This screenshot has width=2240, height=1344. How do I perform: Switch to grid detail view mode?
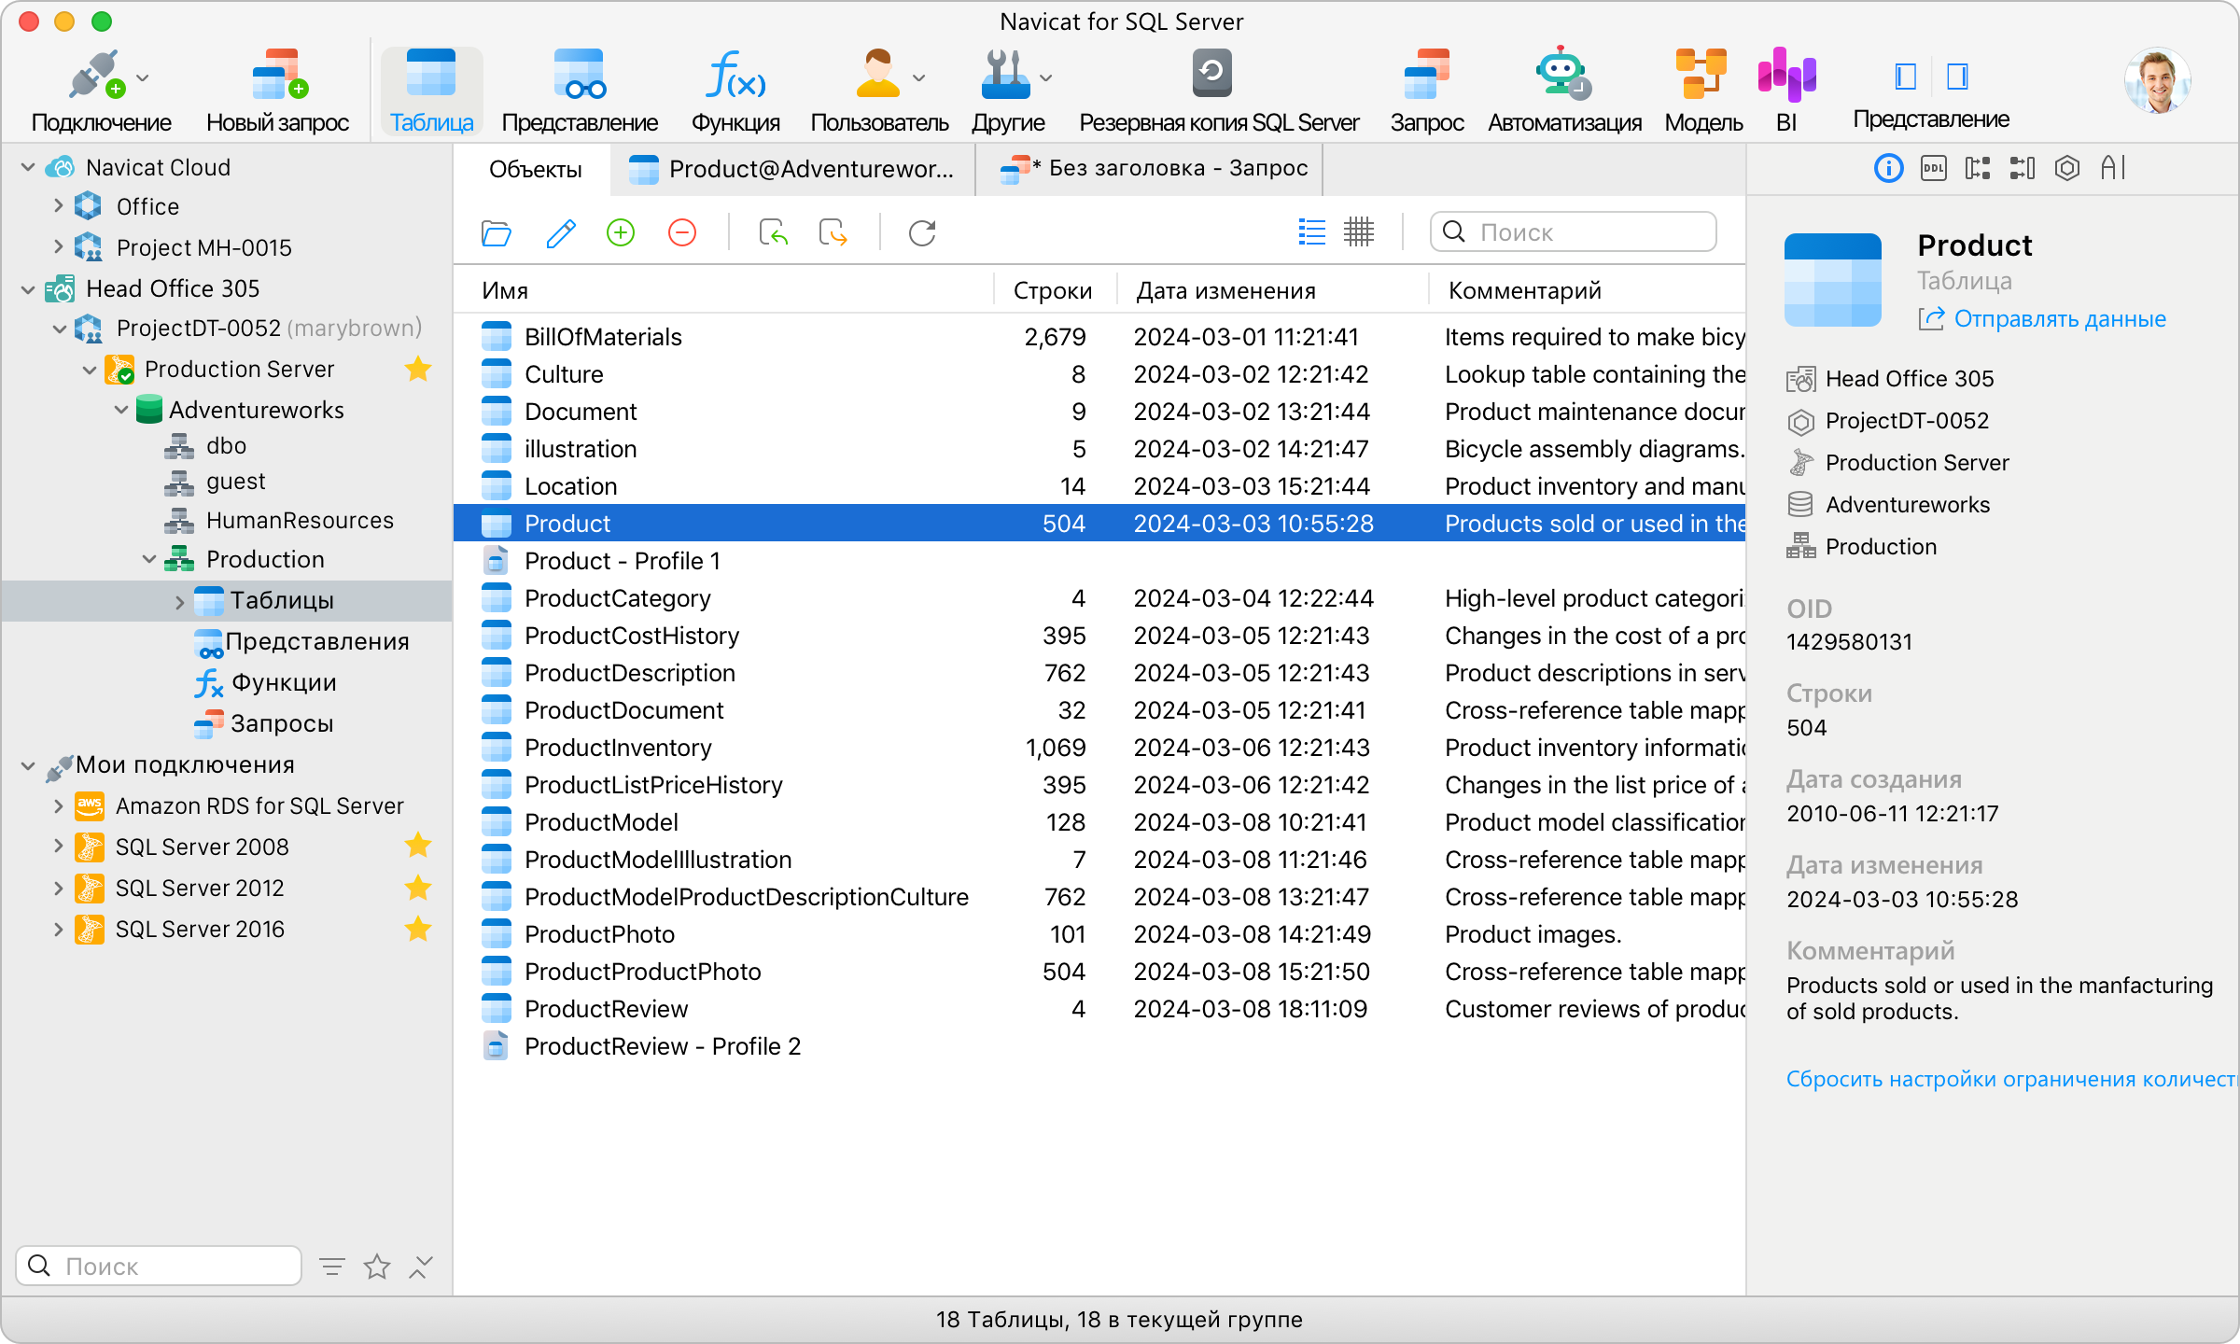click(x=1359, y=232)
